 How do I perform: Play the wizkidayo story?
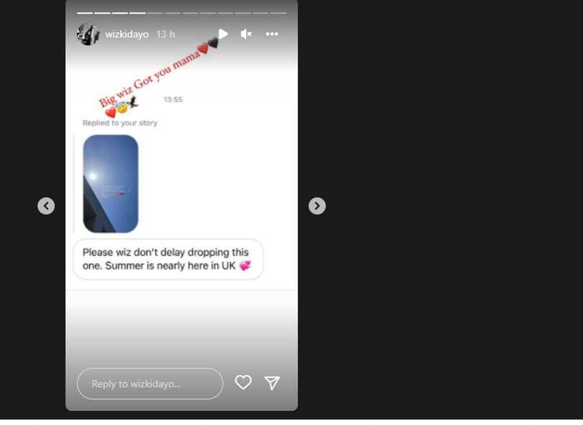(x=223, y=34)
